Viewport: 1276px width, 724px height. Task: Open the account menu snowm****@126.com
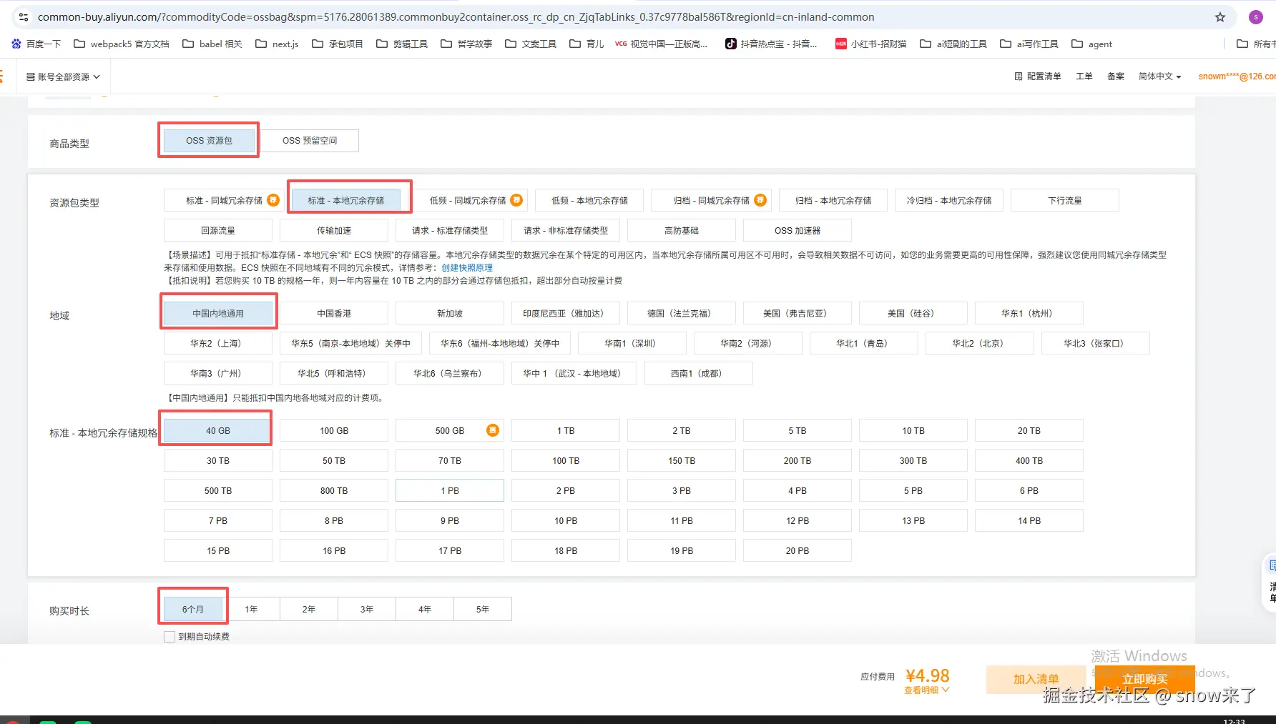click(1237, 76)
